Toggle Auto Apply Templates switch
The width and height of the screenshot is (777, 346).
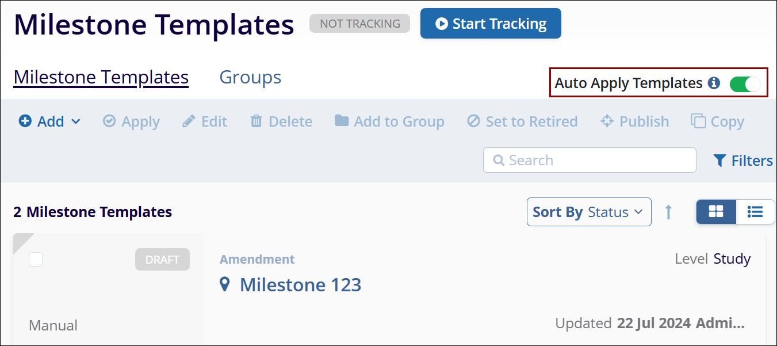[x=745, y=83]
